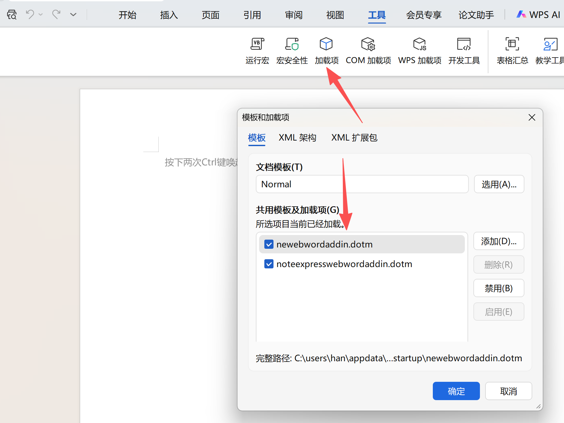Viewport: 564px width, 423px height.
Task: Select the noteexpresswebwordaddin.dotm list row
Action: click(362, 264)
